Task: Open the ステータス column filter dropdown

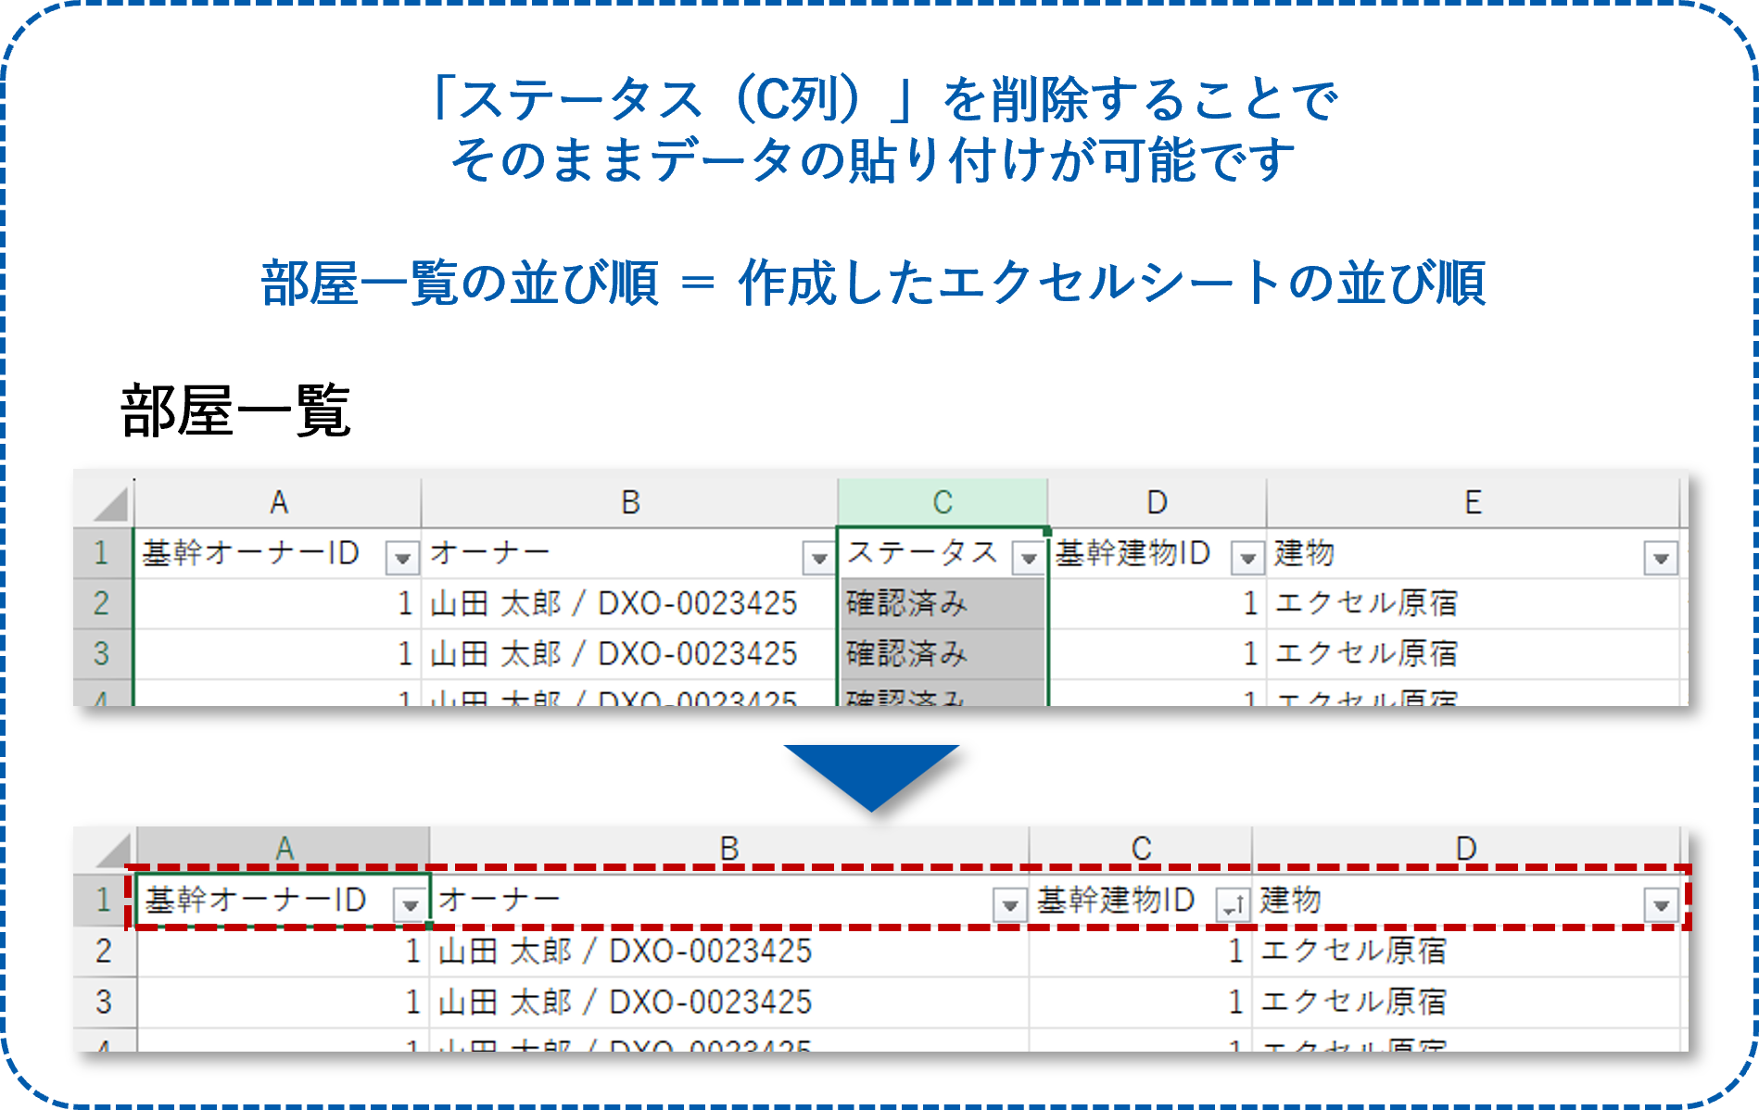Action: pos(1030,556)
